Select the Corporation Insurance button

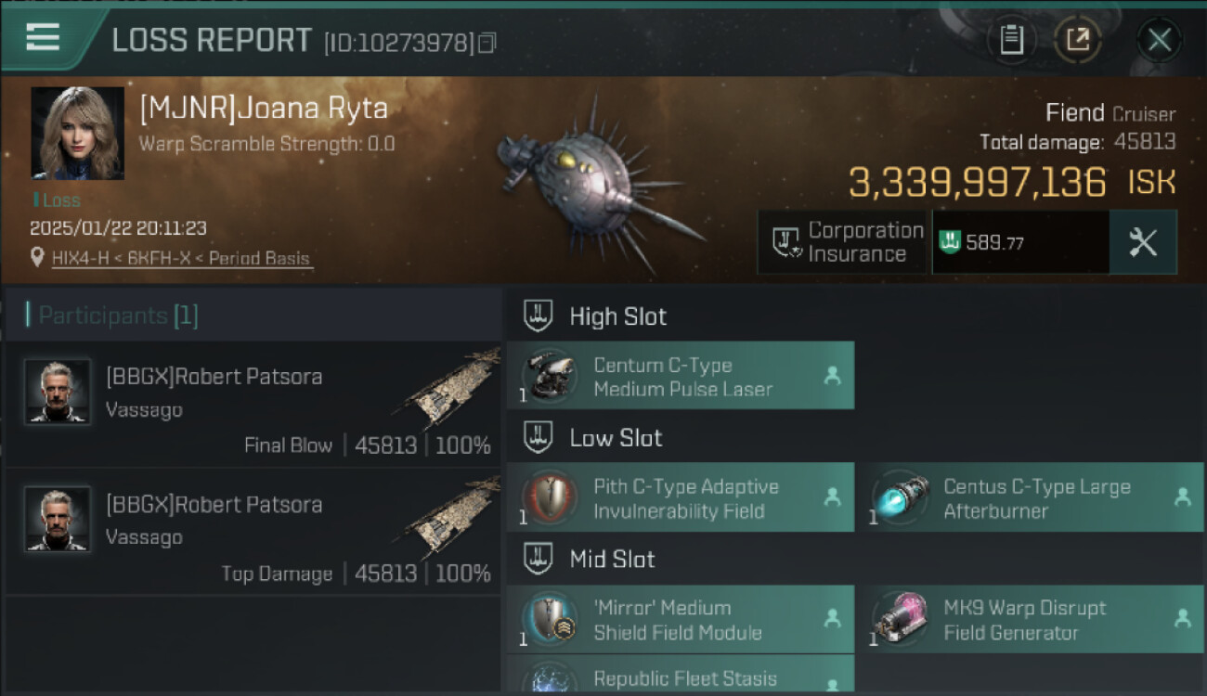[x=843, y=242]
